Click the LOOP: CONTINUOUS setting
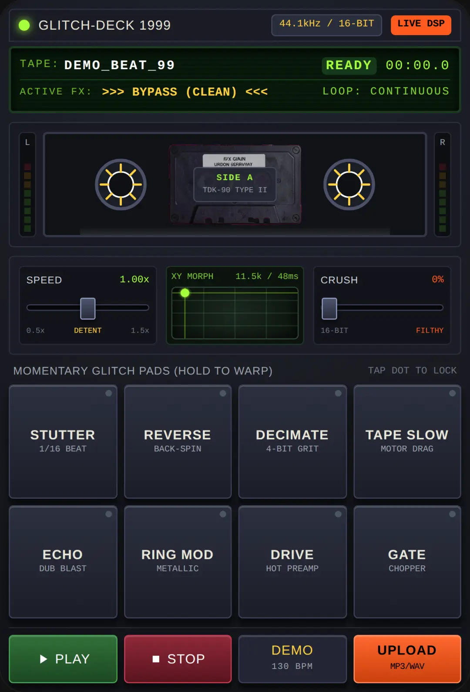This screenshot has width=470, height=692. [386, 91]
